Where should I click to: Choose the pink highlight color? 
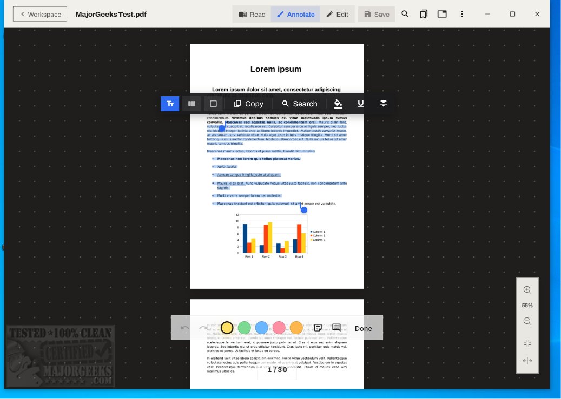pos(279,328)
